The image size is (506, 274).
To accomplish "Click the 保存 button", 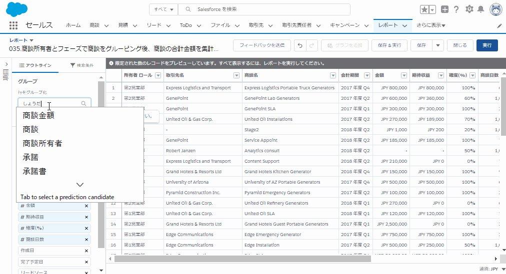I will click(421, 45).
